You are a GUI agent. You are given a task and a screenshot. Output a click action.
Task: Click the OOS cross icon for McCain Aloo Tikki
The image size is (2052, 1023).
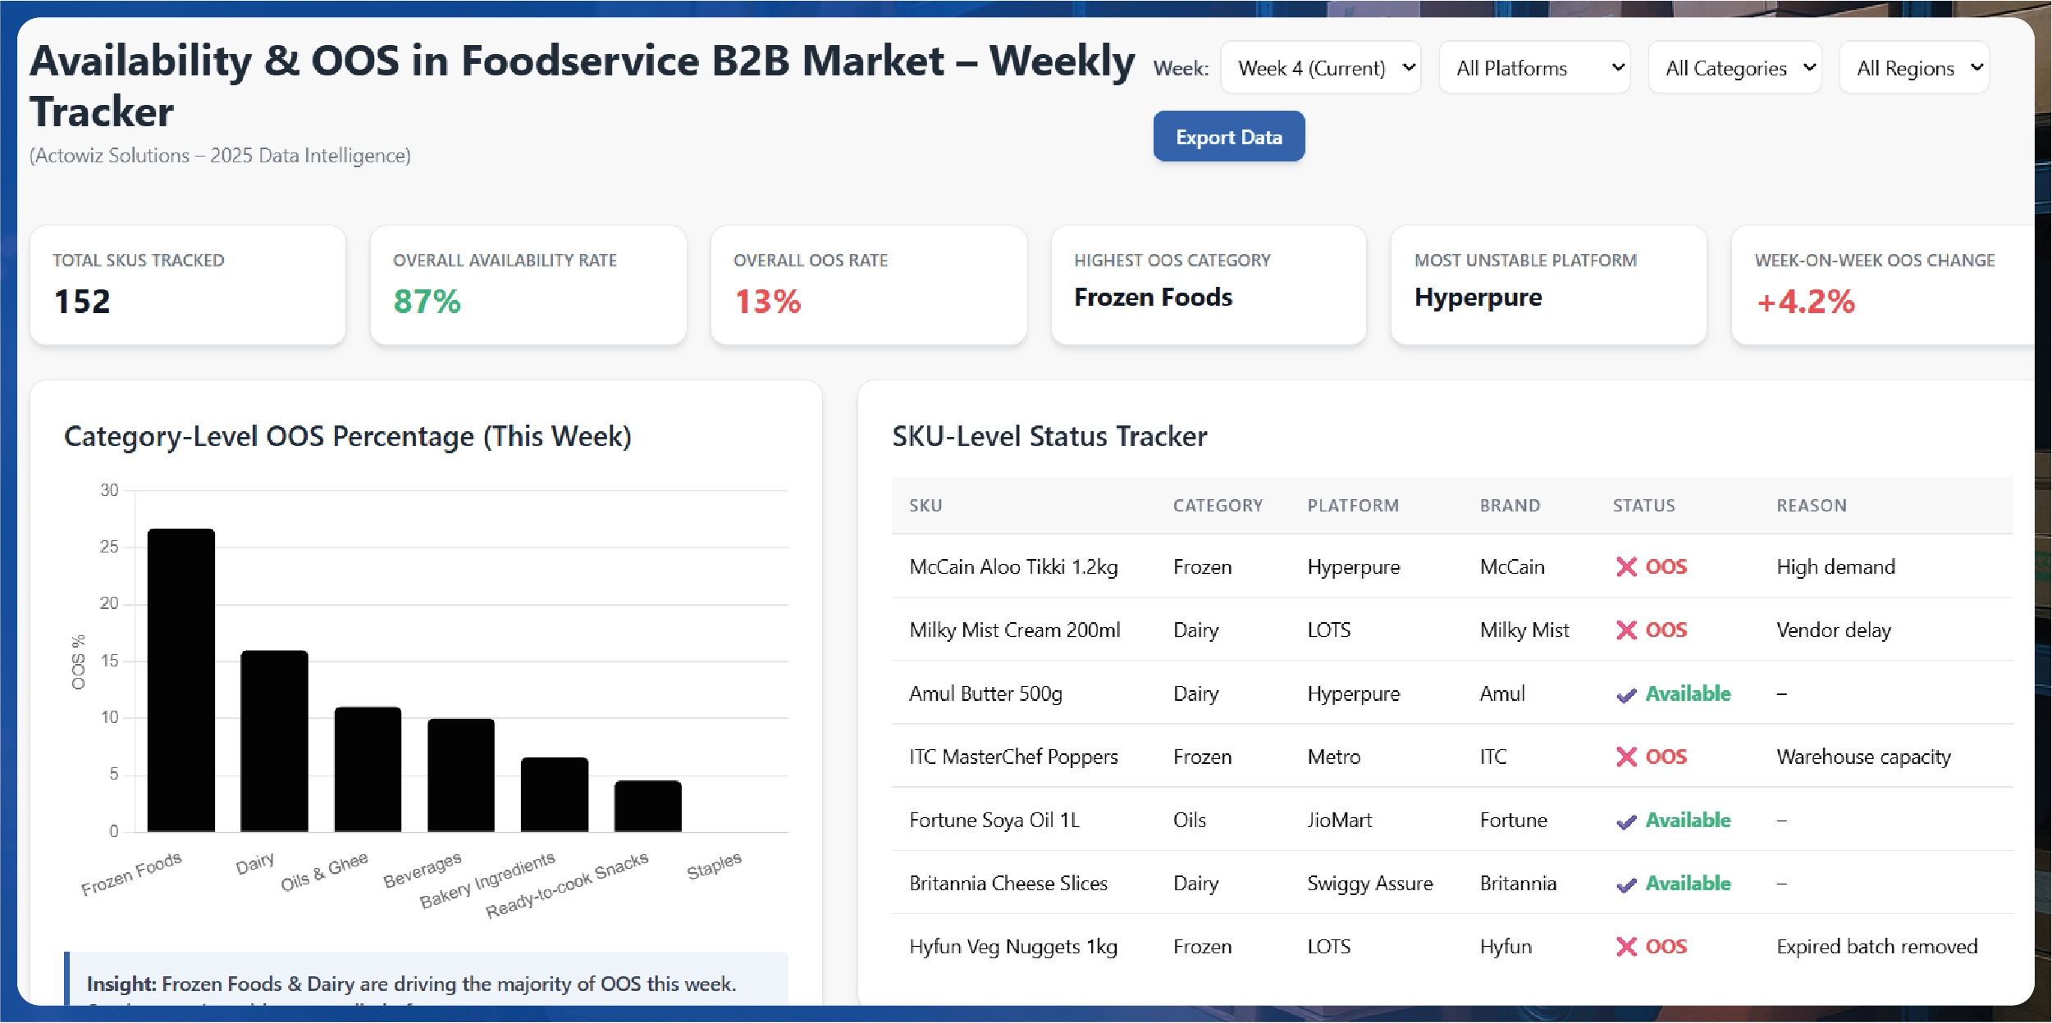point(1625,567)
